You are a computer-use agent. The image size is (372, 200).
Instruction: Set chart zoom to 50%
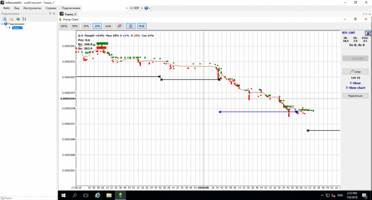(x=75, y=26)
